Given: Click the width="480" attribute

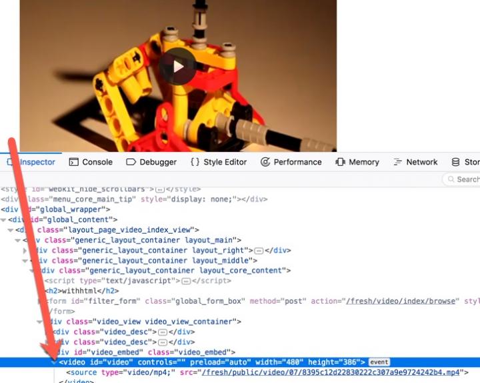Looking at the screenshot, I should (279, 362).
